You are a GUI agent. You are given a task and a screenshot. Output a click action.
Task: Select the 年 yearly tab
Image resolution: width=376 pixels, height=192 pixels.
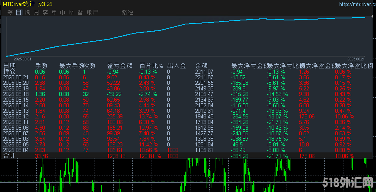click(54, 12)
